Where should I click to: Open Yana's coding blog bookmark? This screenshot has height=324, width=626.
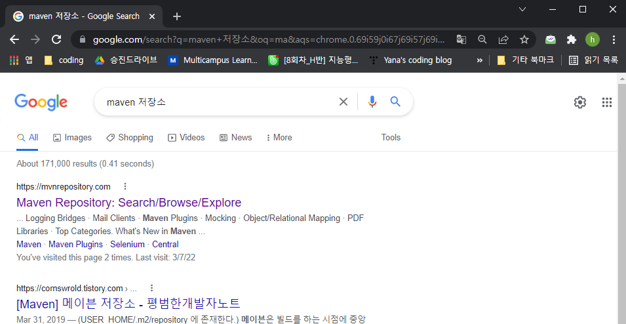click(x=410, y=60)
